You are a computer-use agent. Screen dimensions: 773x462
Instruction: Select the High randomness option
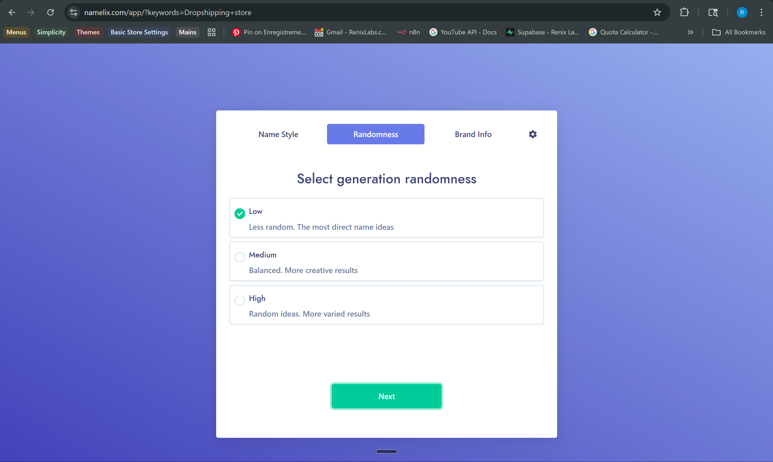click(x=239, y=300)
